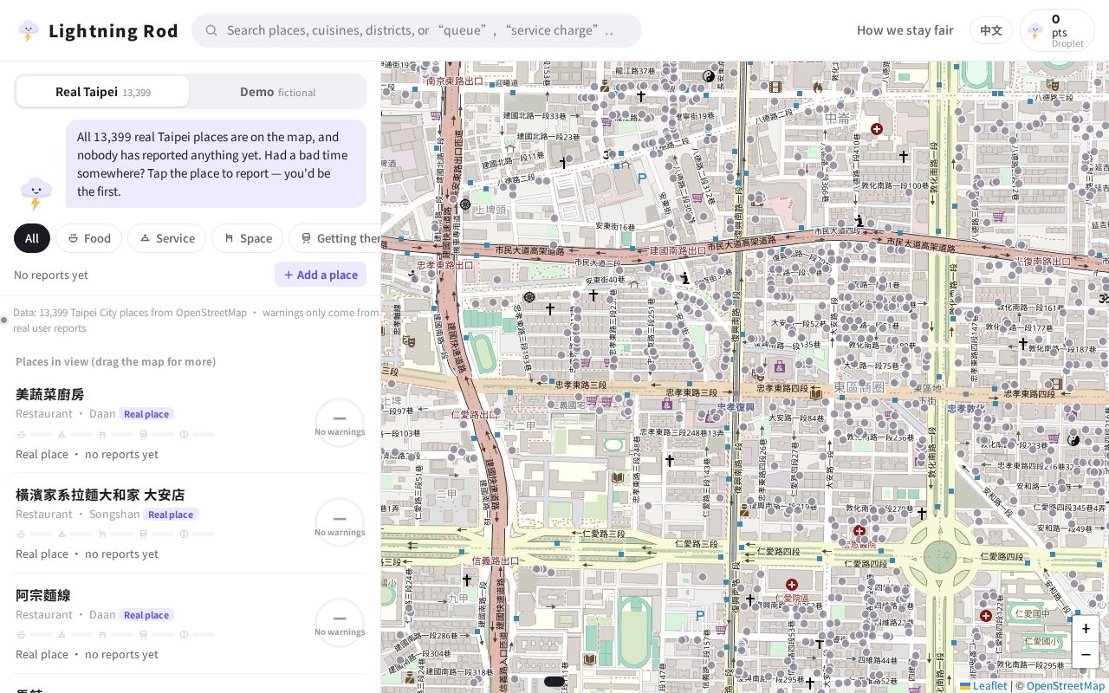Click the Songshan district label
Image resolution: width=1109 pixels, height=693 pixels.
pyautogui.click(x=114, y=515)
